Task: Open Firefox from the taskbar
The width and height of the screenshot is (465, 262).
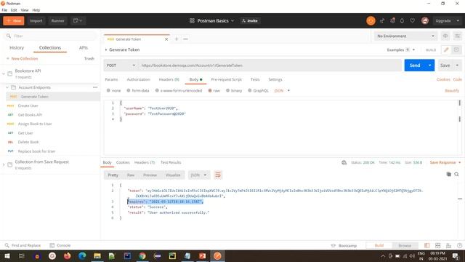Action: pos(68,256)
